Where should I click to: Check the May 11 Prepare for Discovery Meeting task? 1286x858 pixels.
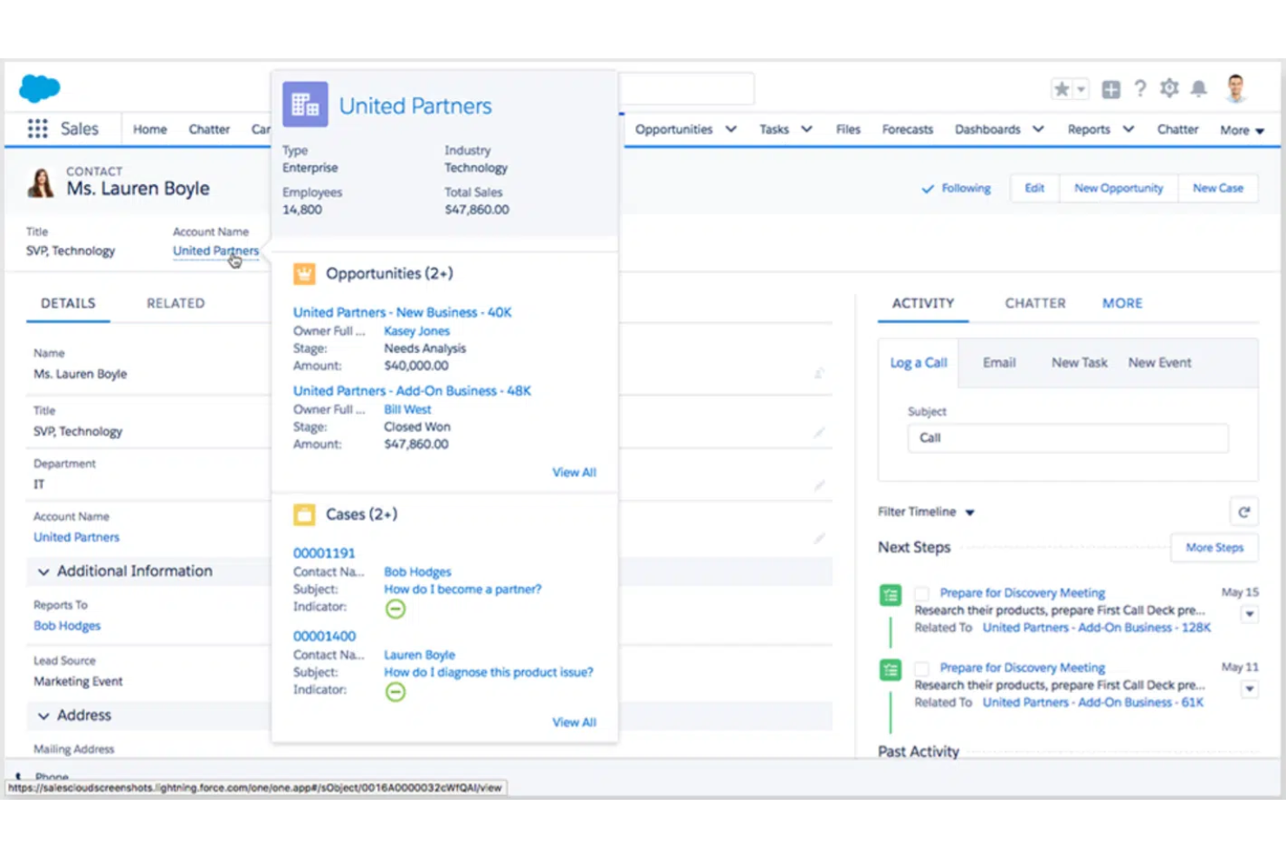pos(921,668)
